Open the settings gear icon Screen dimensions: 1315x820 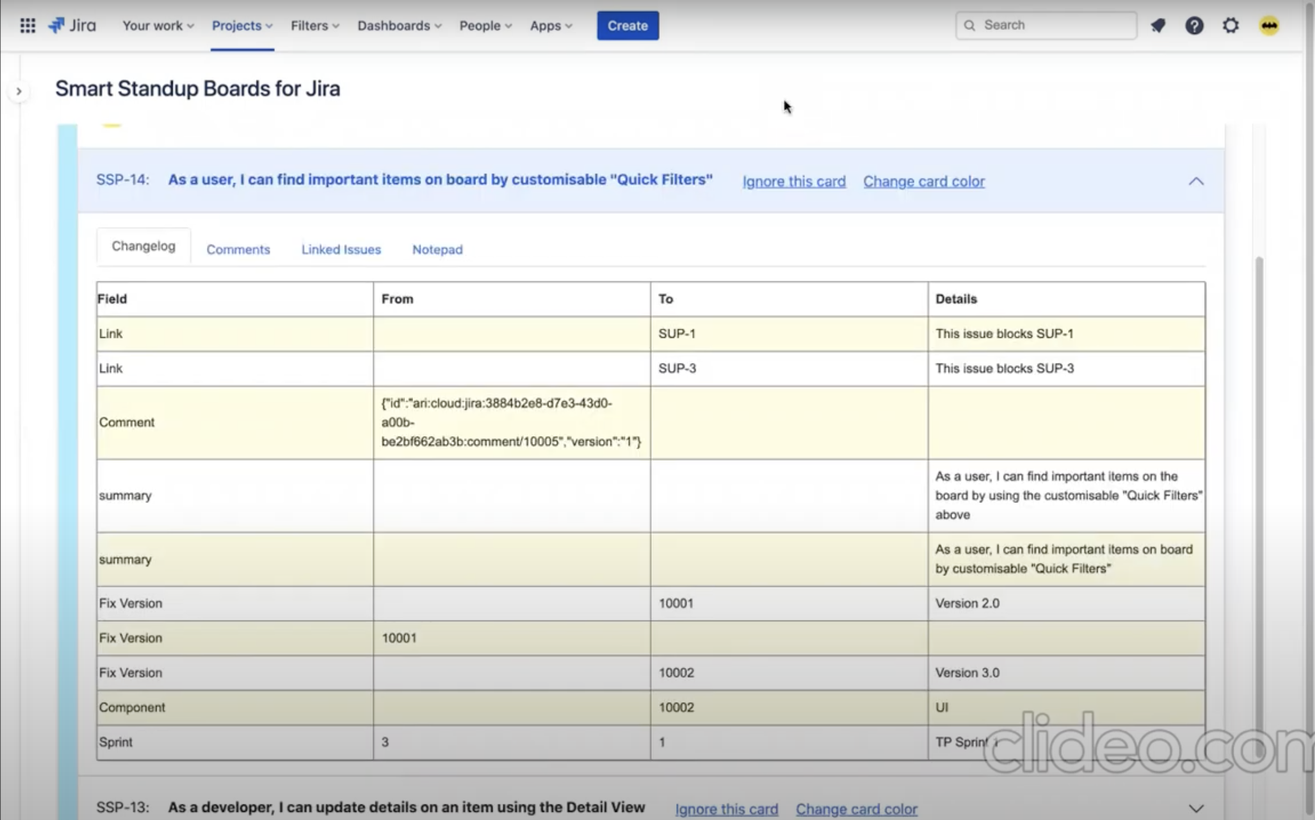coord(1231,25)
